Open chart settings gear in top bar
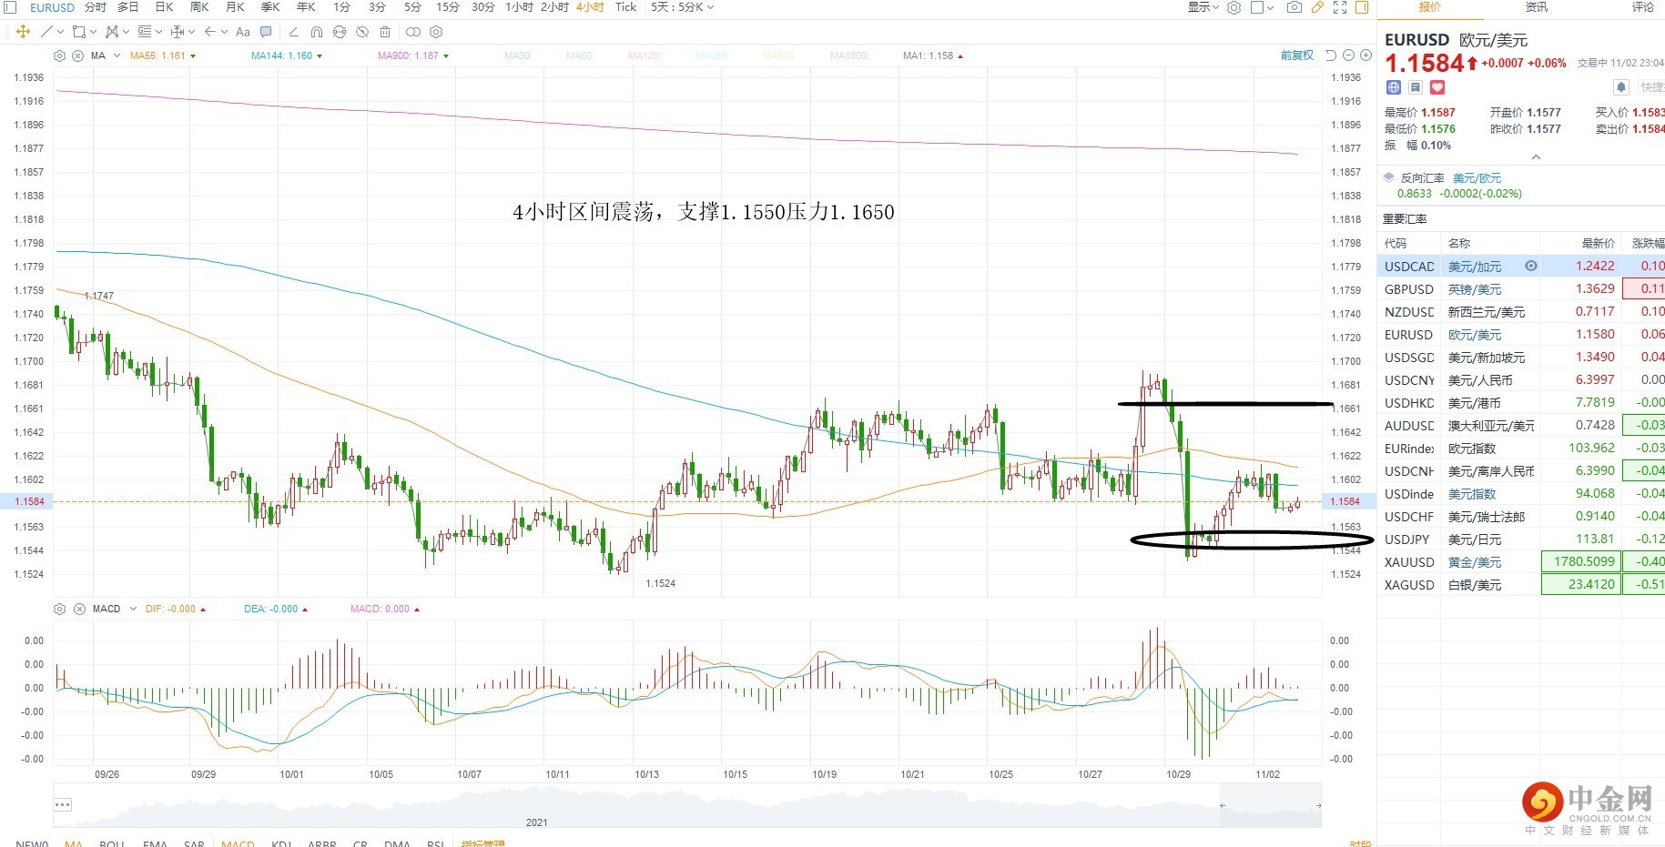Viewport: 1665px width, 847px height. tap(1234, 7)
